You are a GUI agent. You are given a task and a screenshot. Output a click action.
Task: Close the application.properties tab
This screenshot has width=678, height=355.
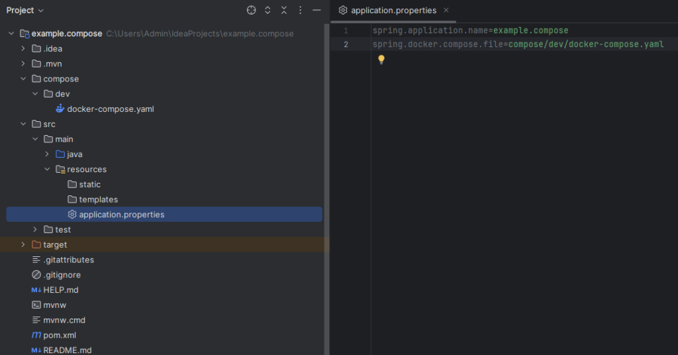pos(446,10)
